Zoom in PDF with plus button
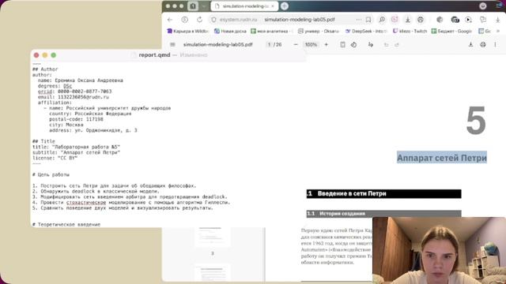 tap(327, 45)
